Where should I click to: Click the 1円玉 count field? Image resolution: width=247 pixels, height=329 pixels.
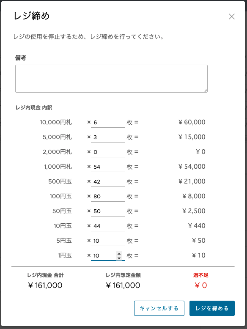click(104, 256)
